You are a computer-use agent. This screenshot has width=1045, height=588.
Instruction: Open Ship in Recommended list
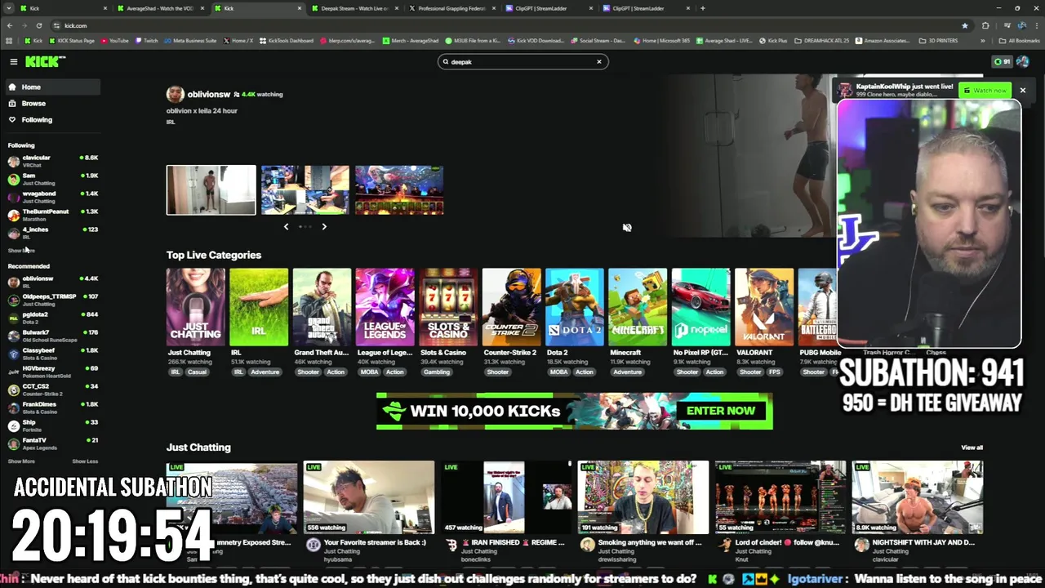52,425
